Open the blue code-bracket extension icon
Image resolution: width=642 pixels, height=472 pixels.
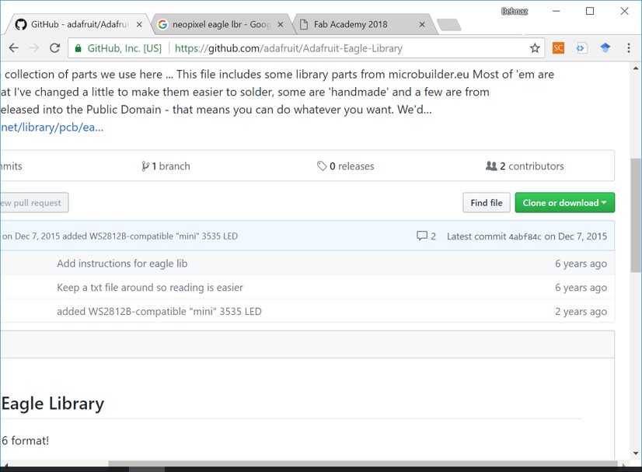[581, 48]
